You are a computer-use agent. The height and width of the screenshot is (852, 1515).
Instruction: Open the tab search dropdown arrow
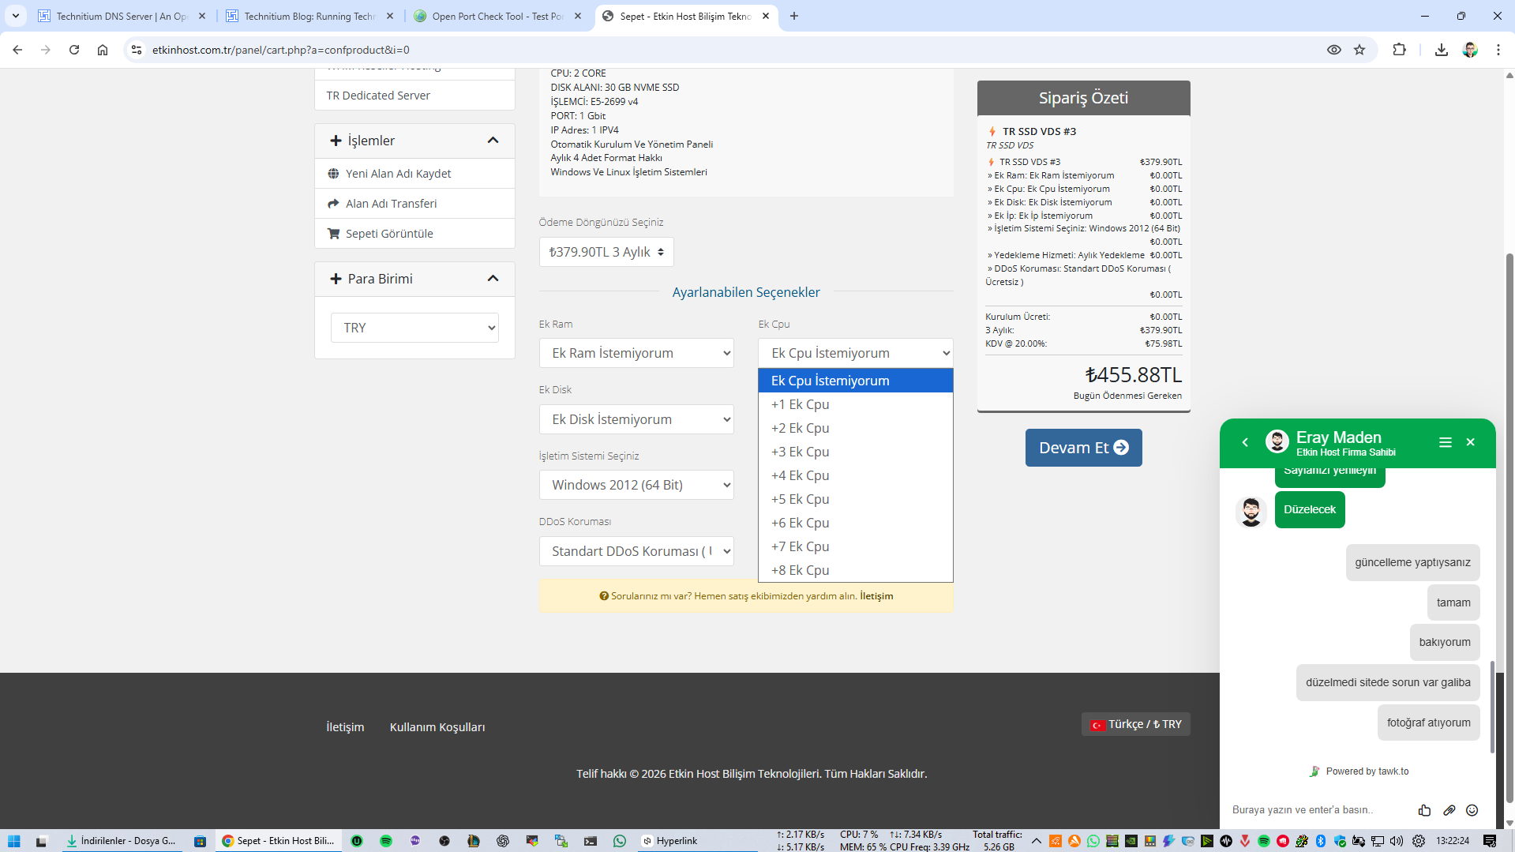(16, 16)
